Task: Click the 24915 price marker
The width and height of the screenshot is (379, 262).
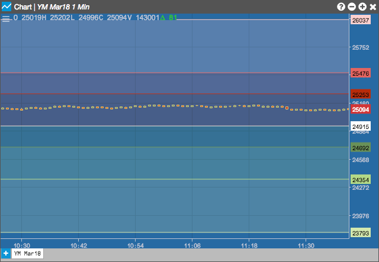Action: click(361, 127)
